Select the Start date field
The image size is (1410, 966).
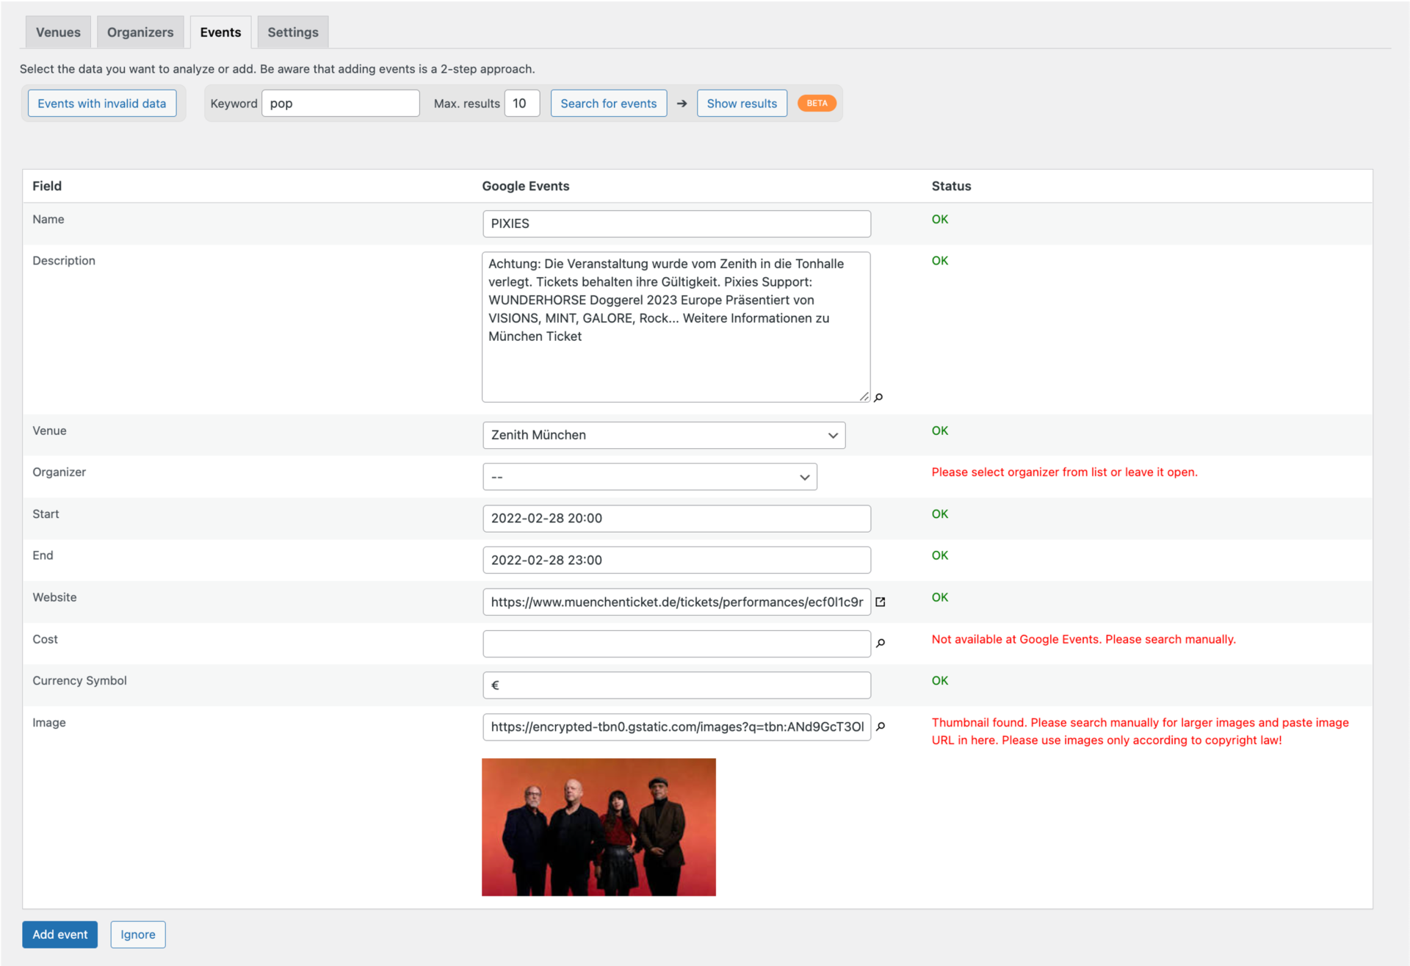pos(676,518)
